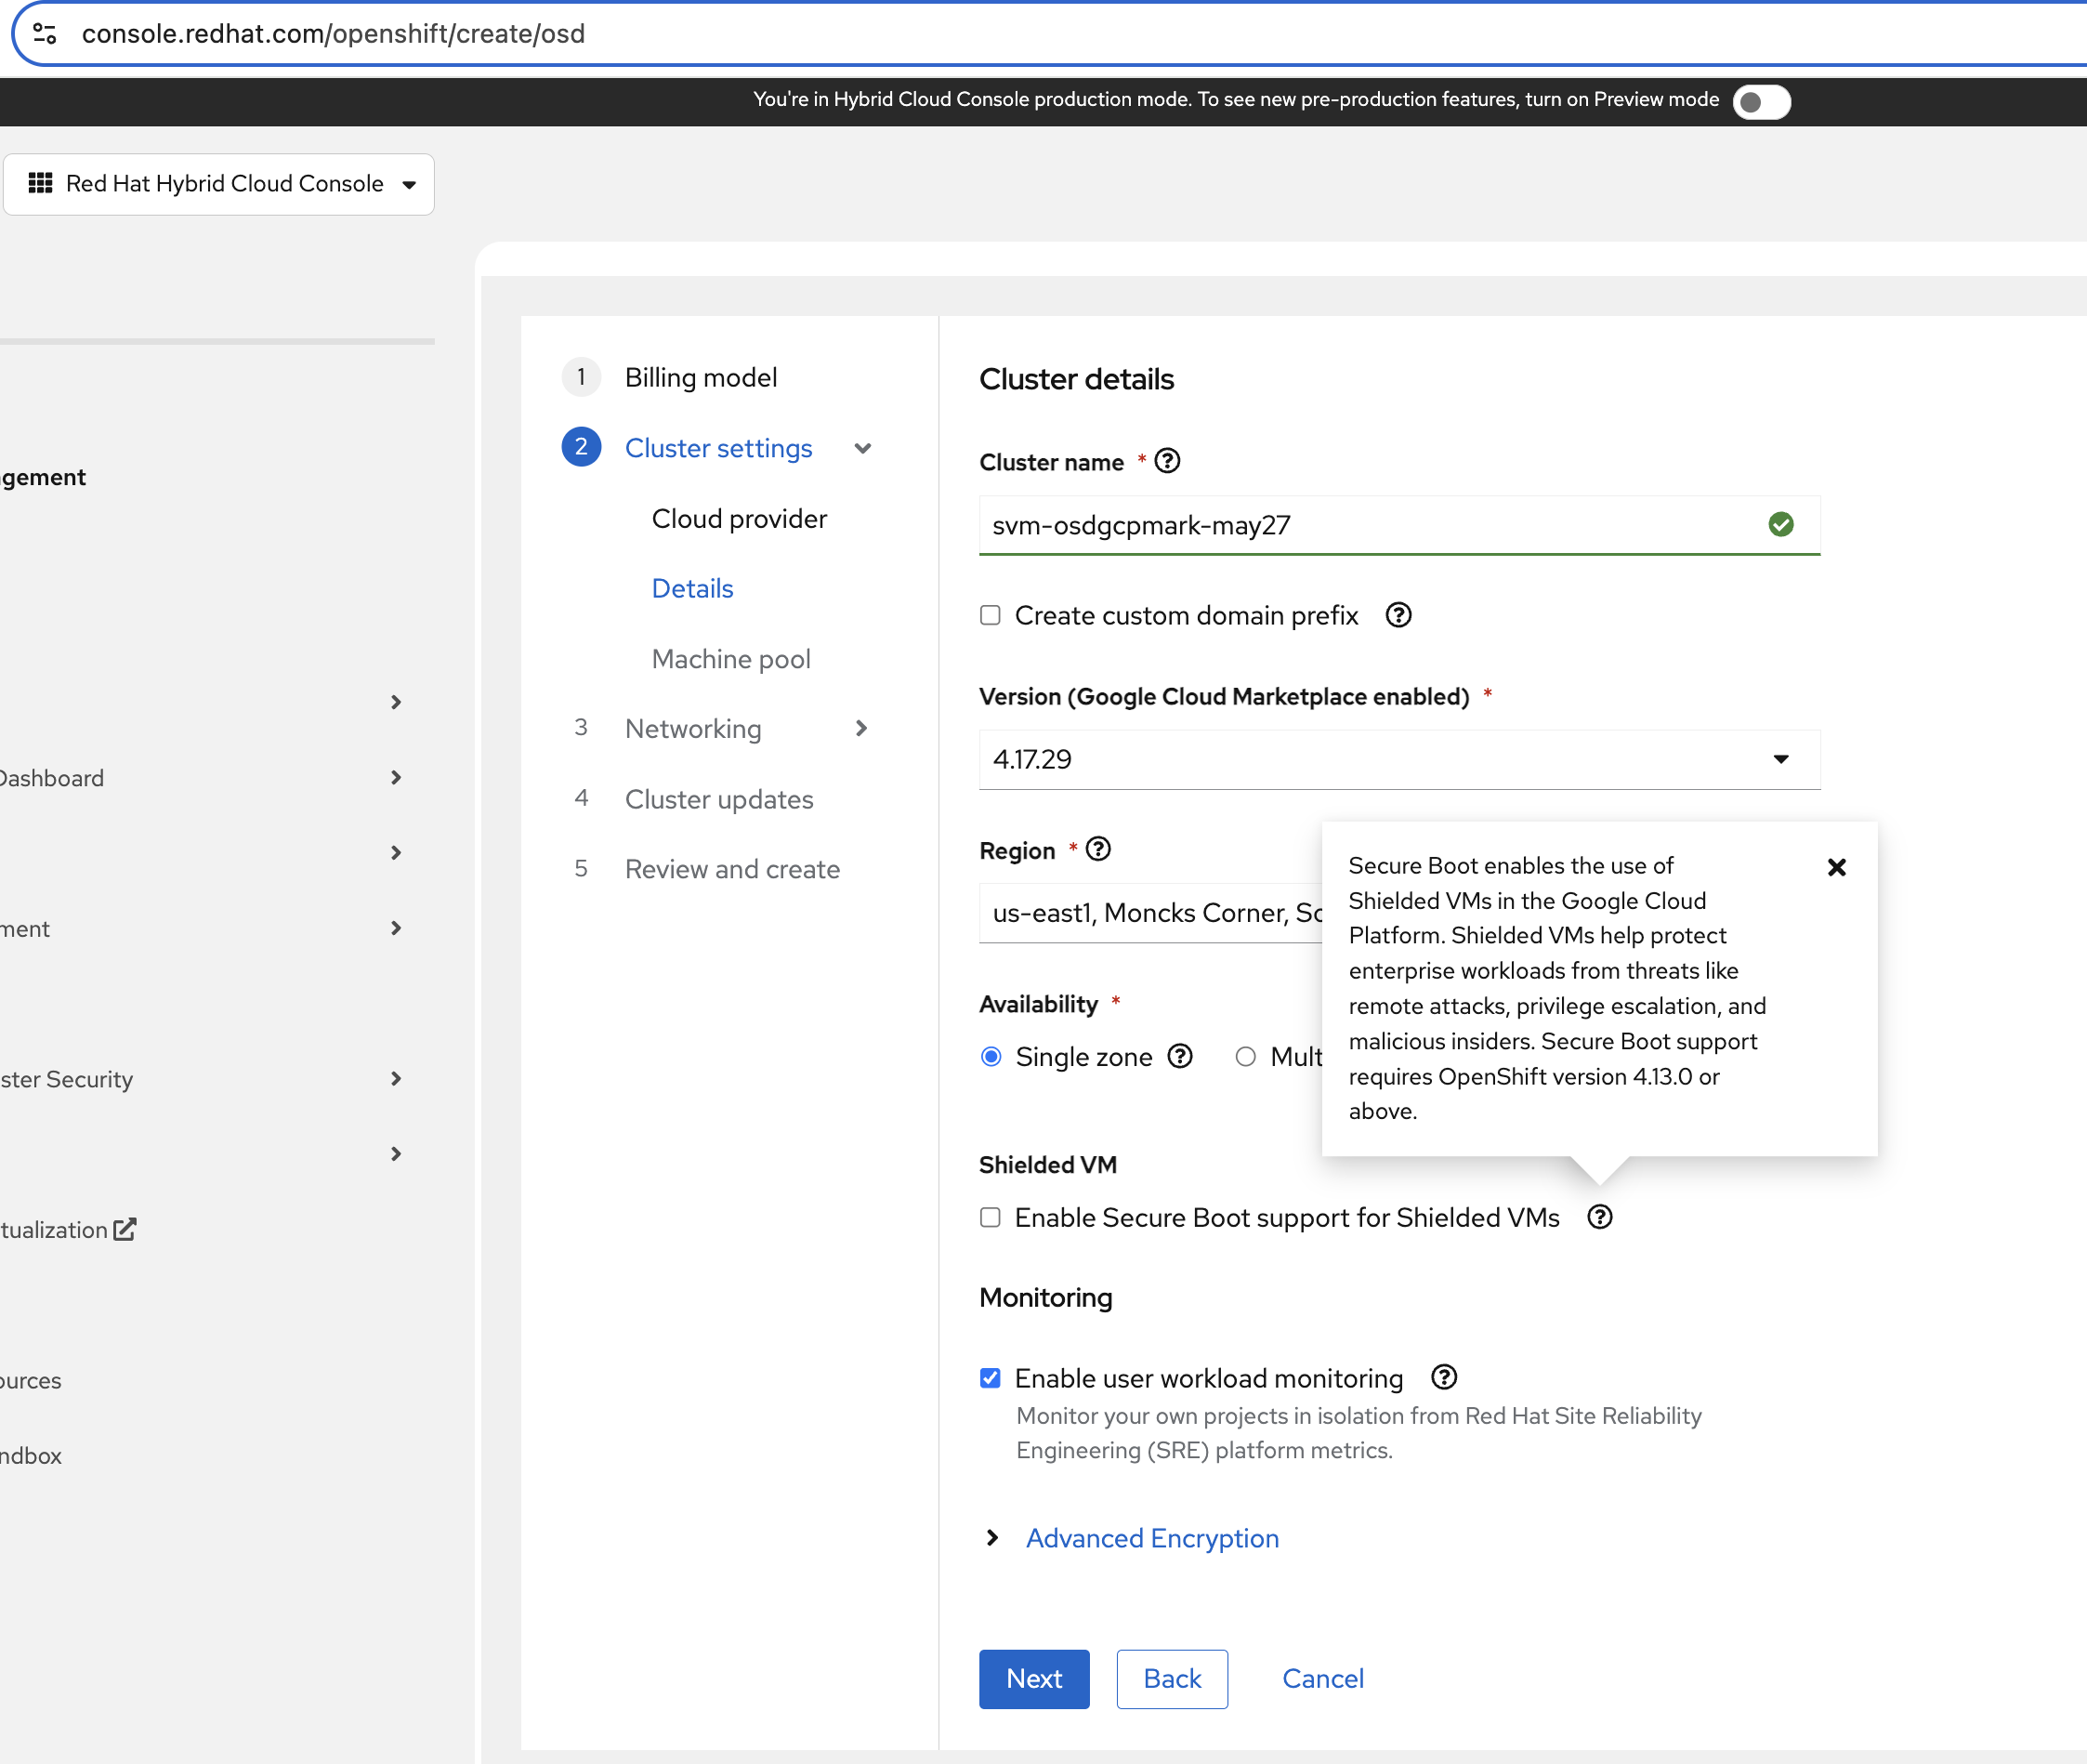The height and width of the screenshot is (1764, 2087).
Task: Click the Region help icon
Action: pos(1097,849)
